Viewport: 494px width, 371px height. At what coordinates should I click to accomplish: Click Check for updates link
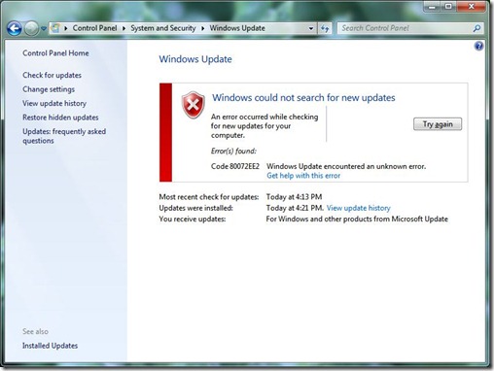[52, 75]
